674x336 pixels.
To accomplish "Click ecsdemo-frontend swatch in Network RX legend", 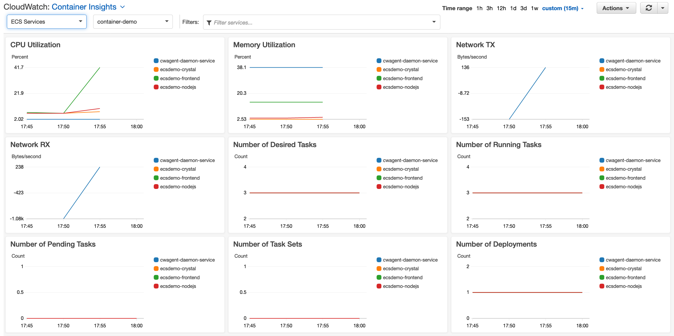I will pyautogui.click(x=156, y=178).
